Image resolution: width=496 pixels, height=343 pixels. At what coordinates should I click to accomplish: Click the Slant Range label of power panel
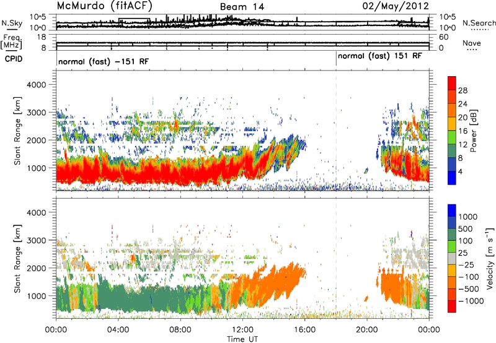pyautogui.click(x=17, y=131)
